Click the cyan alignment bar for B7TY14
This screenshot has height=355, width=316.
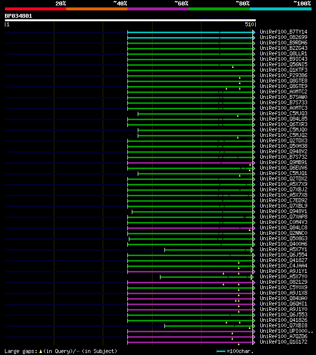click(190, 32)
